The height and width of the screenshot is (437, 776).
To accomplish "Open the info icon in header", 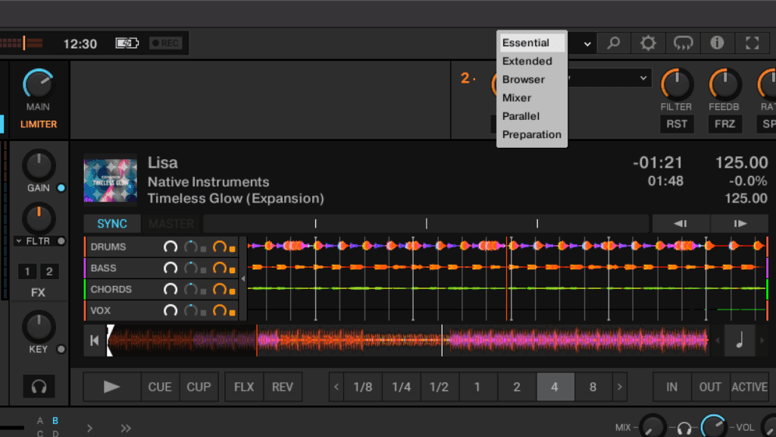I will [717, 43].
